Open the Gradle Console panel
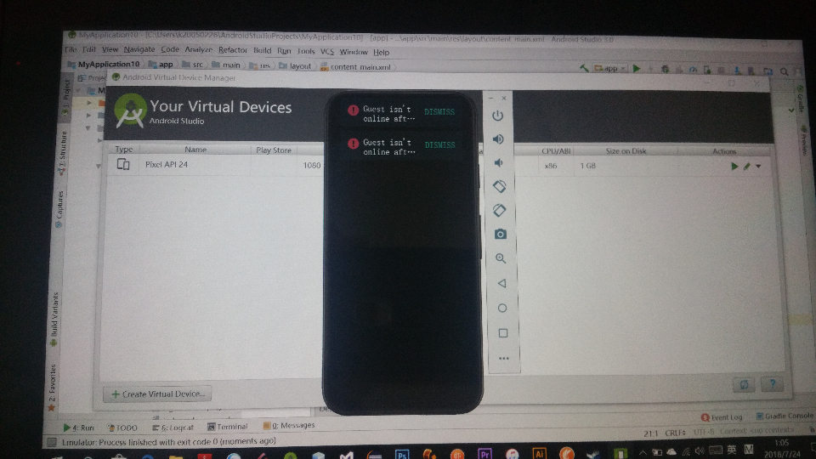 tap(785, 416)
